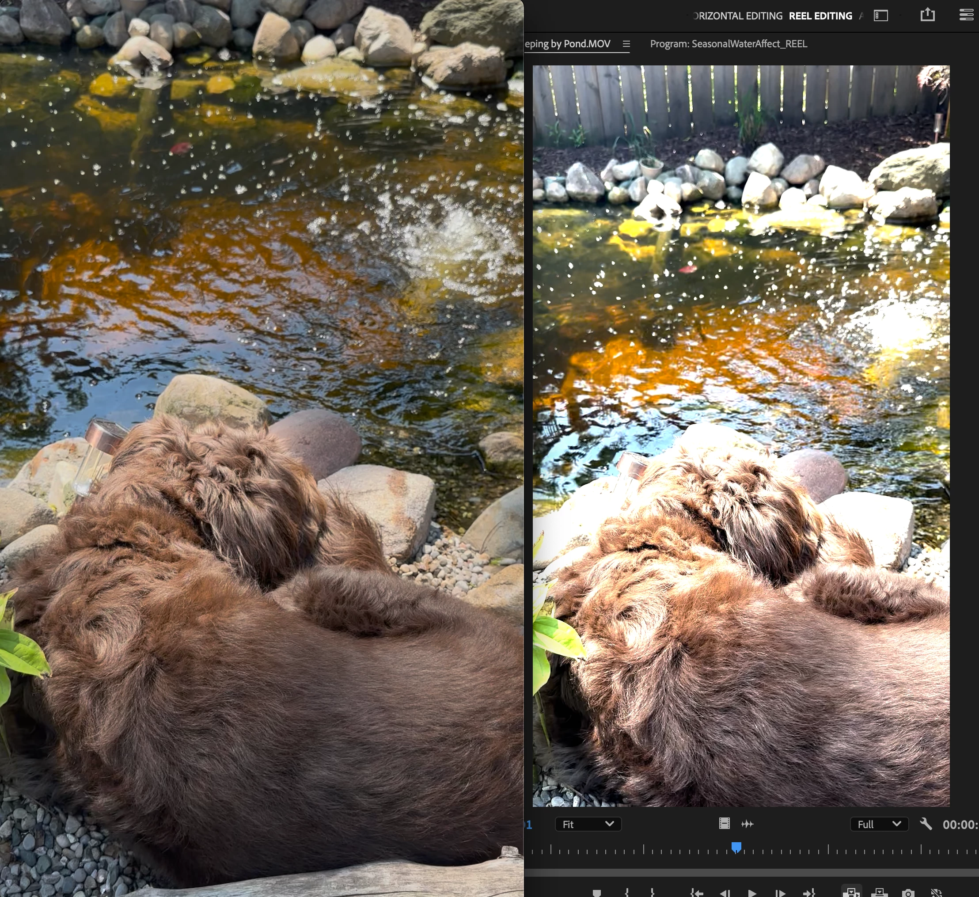Image resolution: width=979 pixels, height=897 pixels.
Task: Open the source panel hamburger menu
Action: coord(626,44)
